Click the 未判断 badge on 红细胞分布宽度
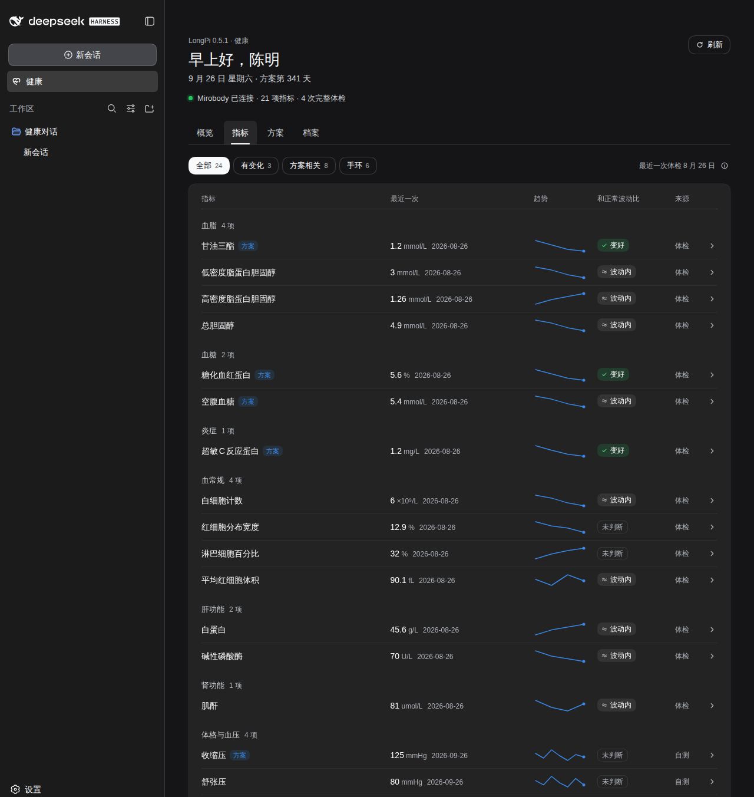This screenshot has width=754, height=797. pos(613,527)
